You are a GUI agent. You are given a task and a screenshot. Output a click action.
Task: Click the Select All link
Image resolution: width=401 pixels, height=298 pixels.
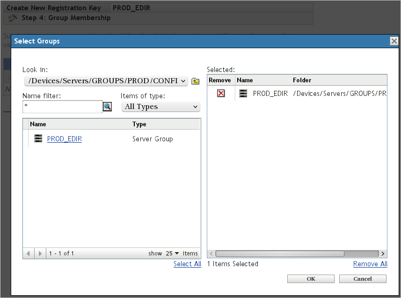point(187,264)
